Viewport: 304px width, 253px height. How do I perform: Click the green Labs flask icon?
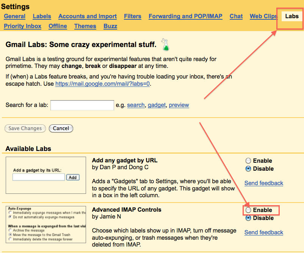(165, 45)
